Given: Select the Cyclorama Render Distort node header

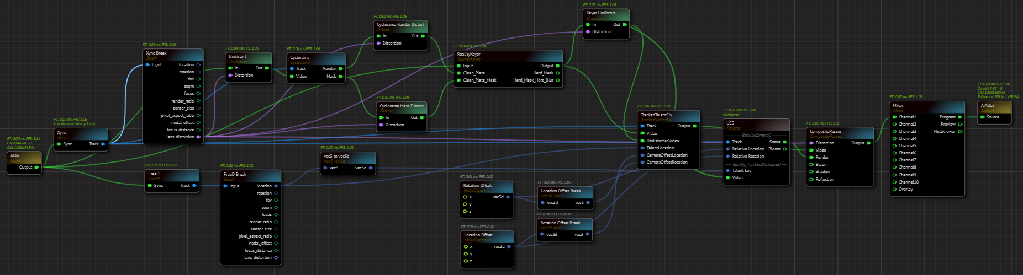Looking at the screenshot, I should 400,25.
